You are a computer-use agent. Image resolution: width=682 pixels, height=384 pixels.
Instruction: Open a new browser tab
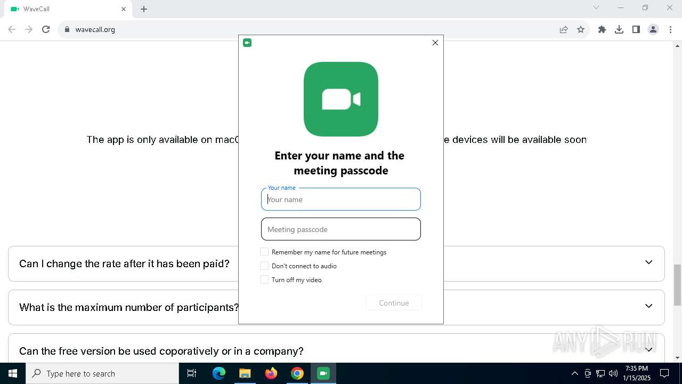[144, 9]
